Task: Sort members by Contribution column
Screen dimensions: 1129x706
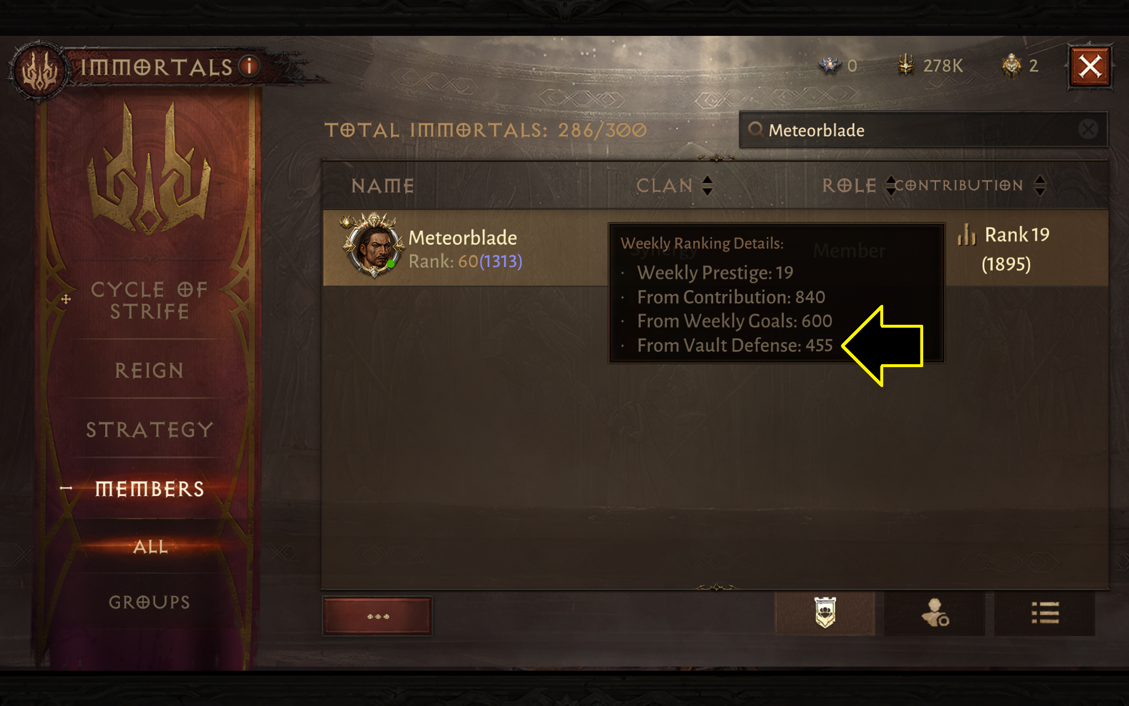Action: (x=1040, y=185)
